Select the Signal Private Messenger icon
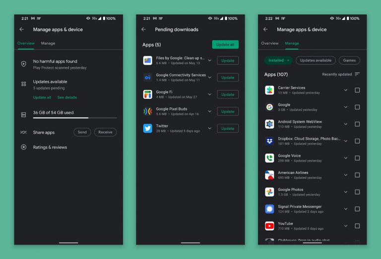Viewport: 381px width, 259px height. (x=269, y=209)
